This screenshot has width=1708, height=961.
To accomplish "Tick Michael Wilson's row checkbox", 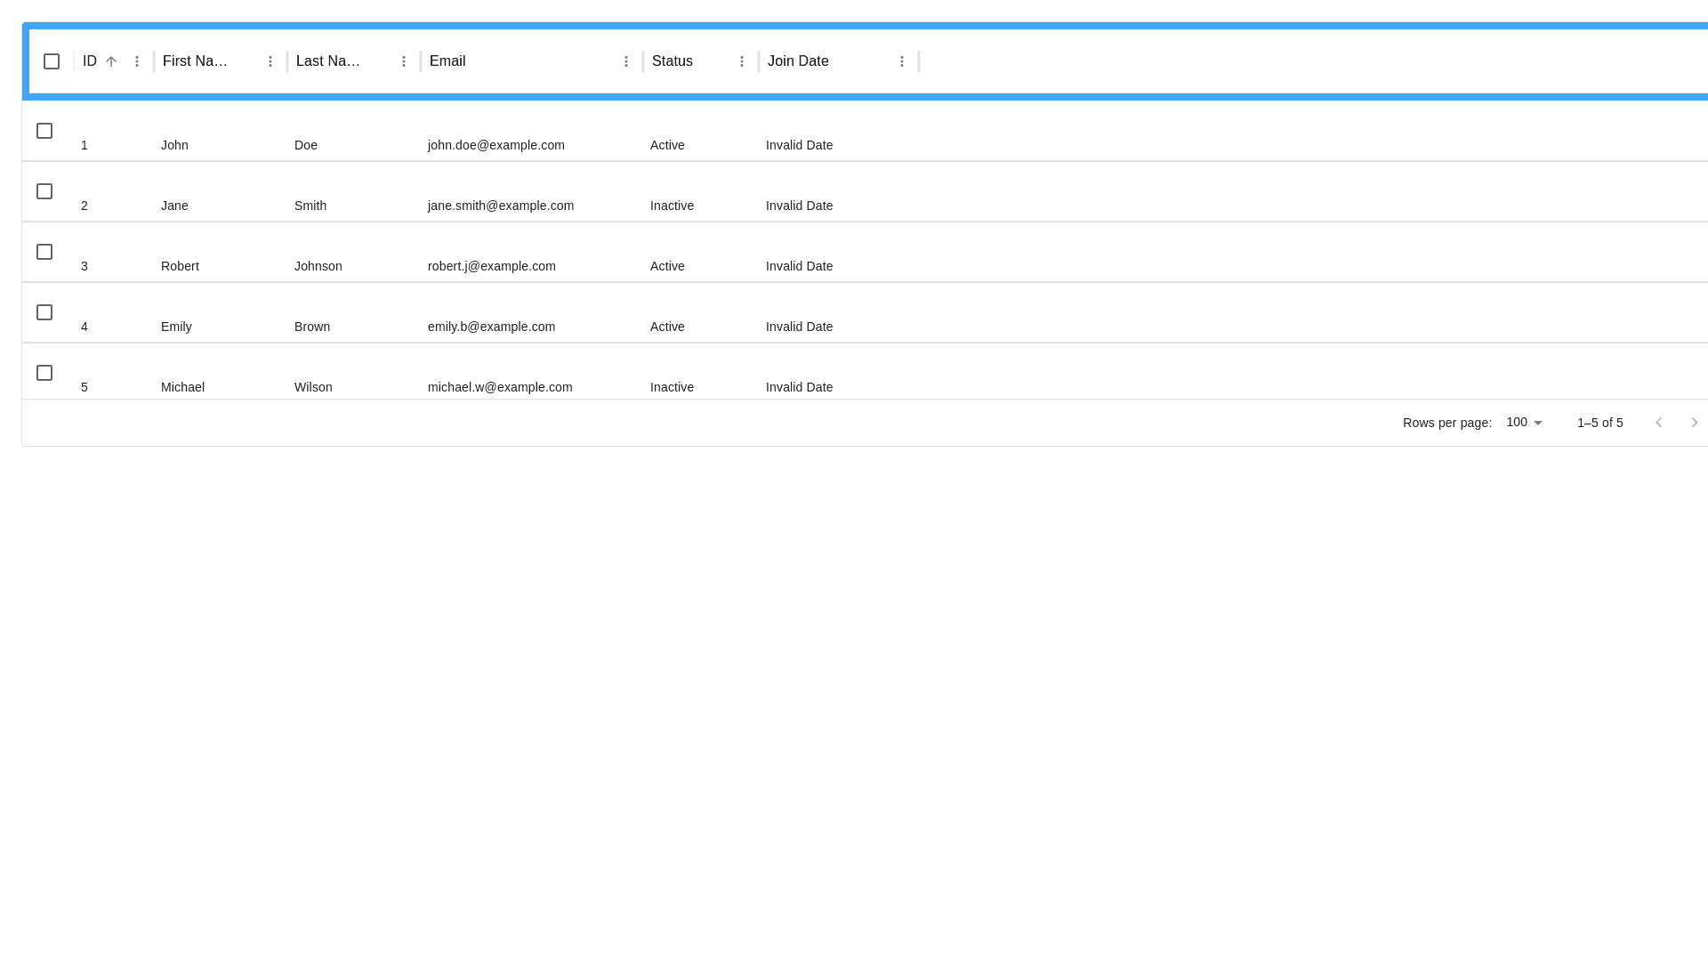I will point(44,373).
